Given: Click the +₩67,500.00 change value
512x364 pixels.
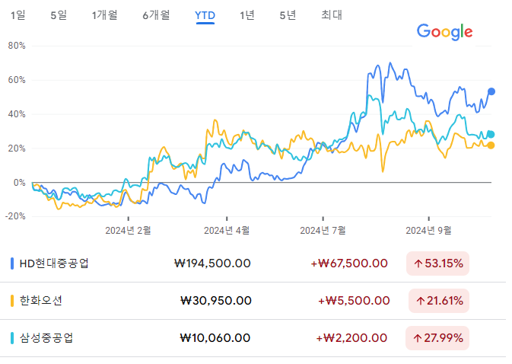Looking at the screenshot, I should 349,263.
